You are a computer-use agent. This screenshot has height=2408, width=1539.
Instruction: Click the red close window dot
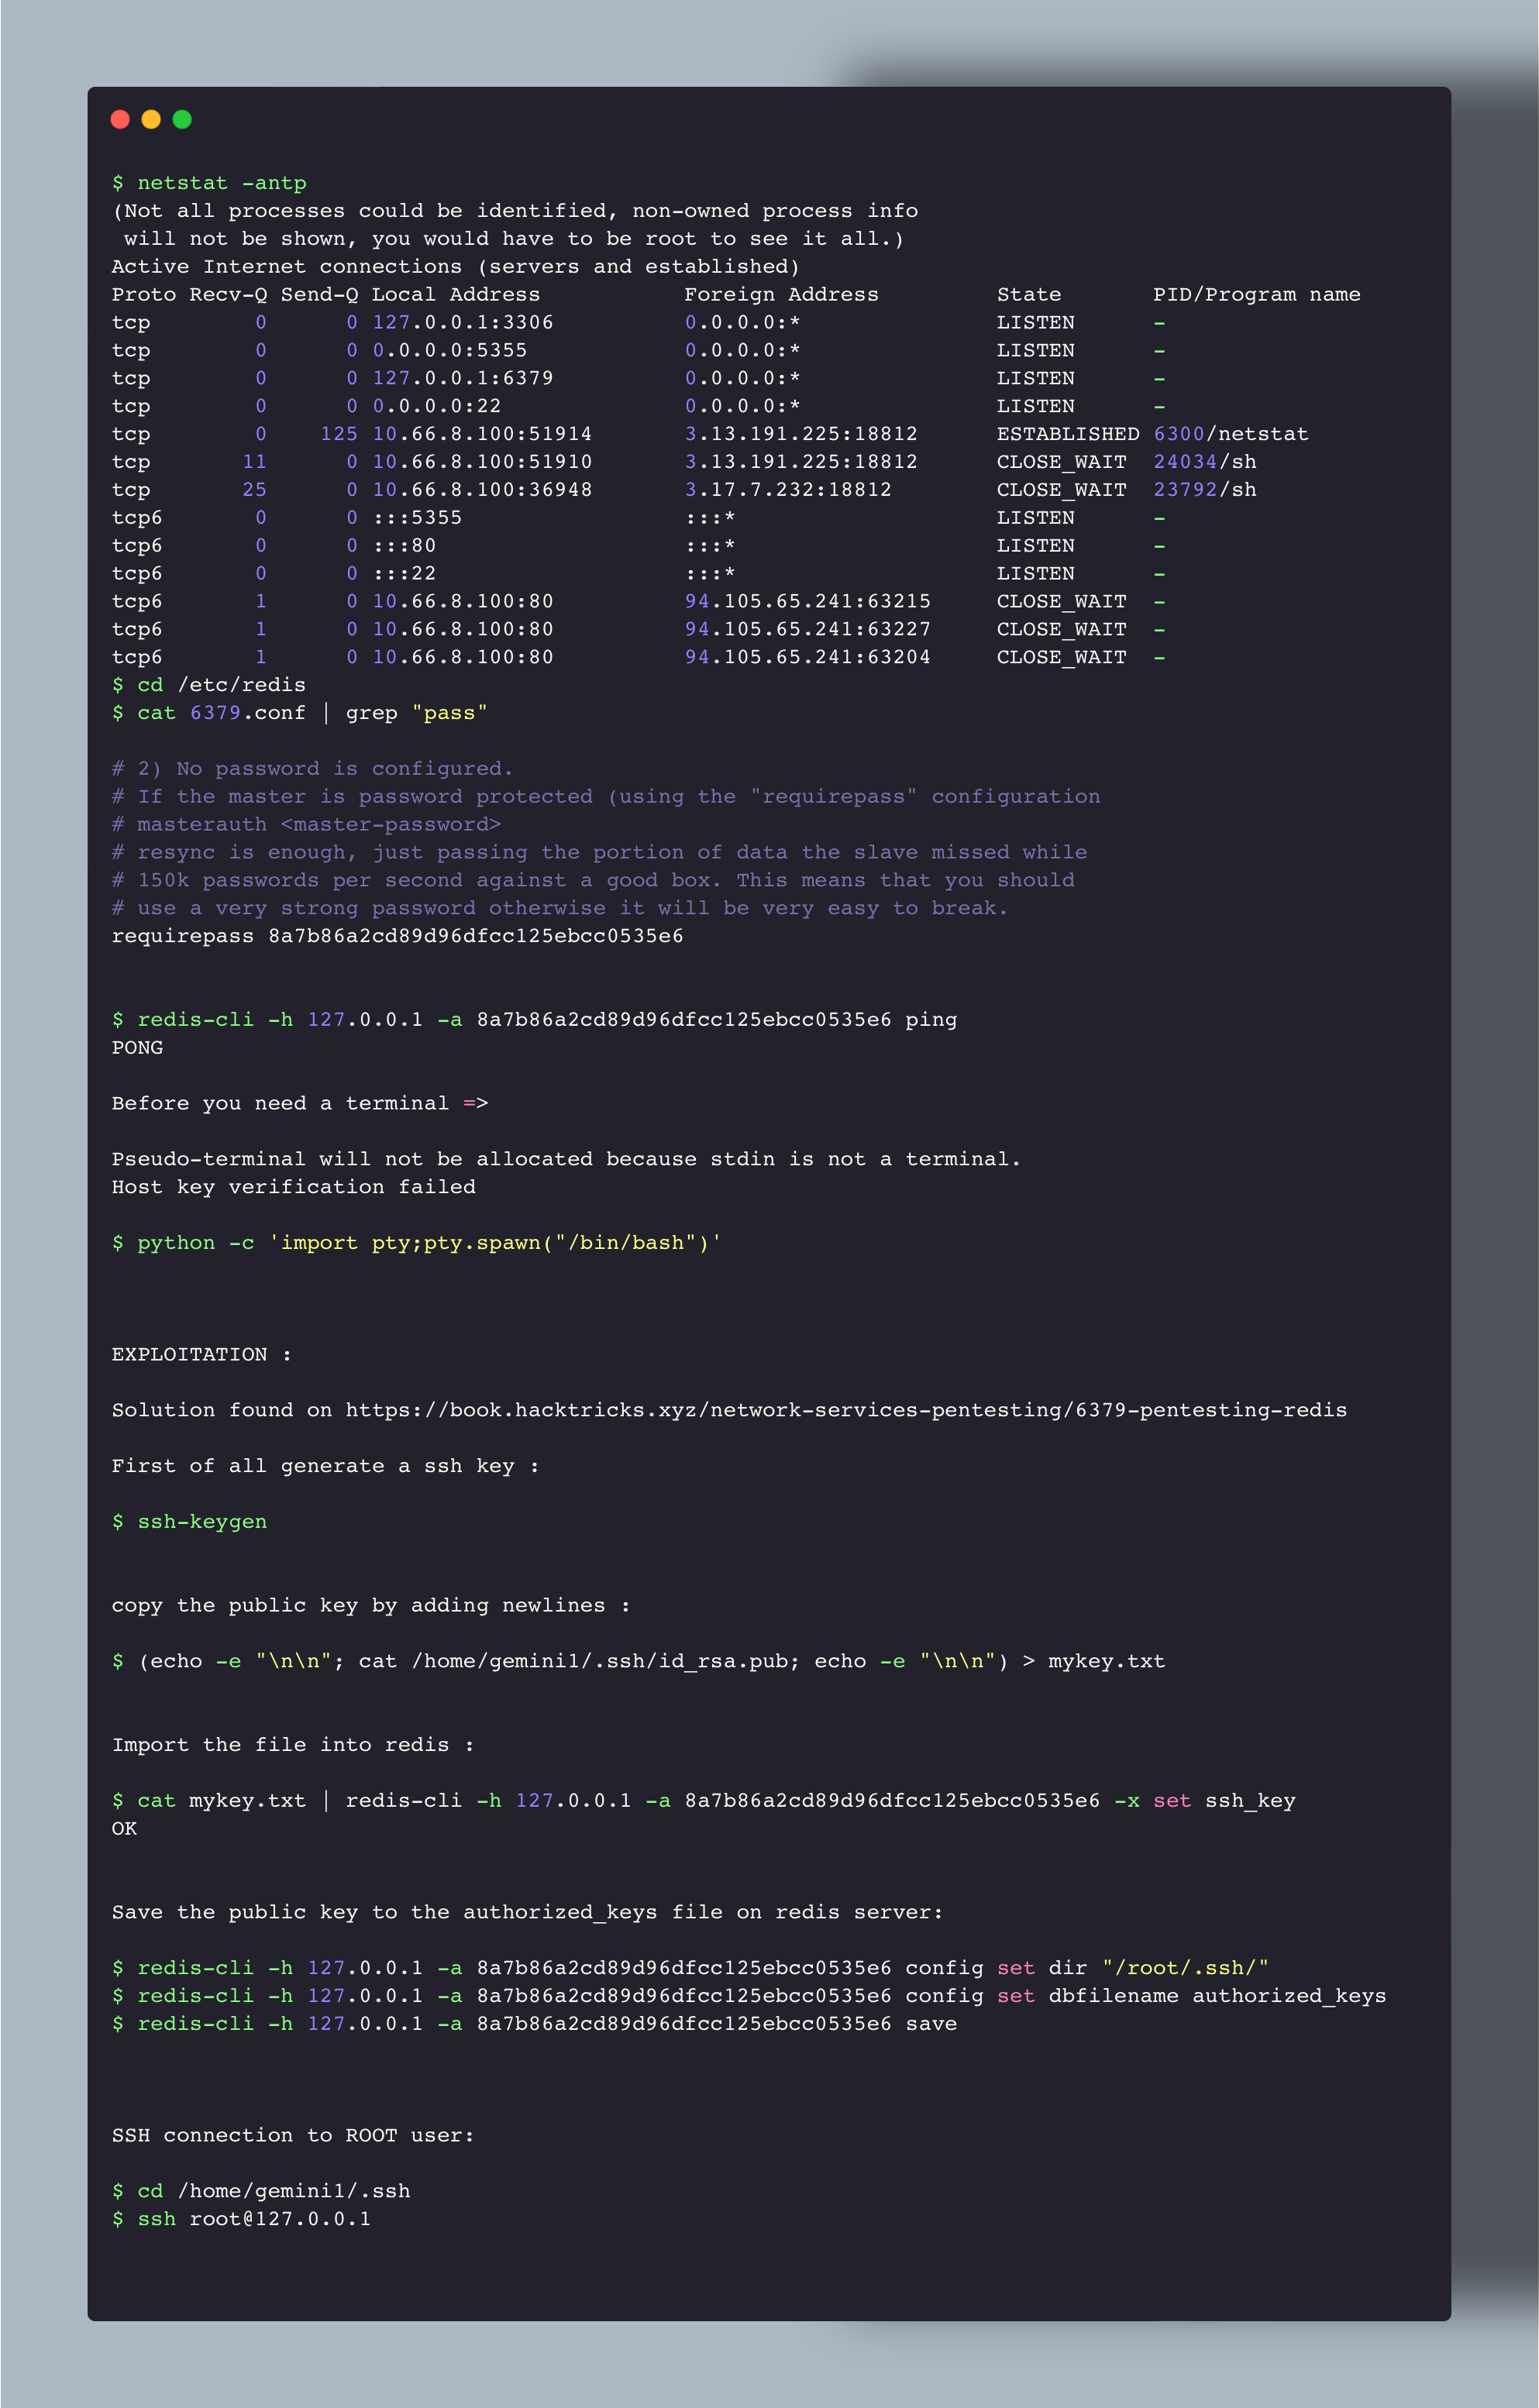tap(120, 119)
